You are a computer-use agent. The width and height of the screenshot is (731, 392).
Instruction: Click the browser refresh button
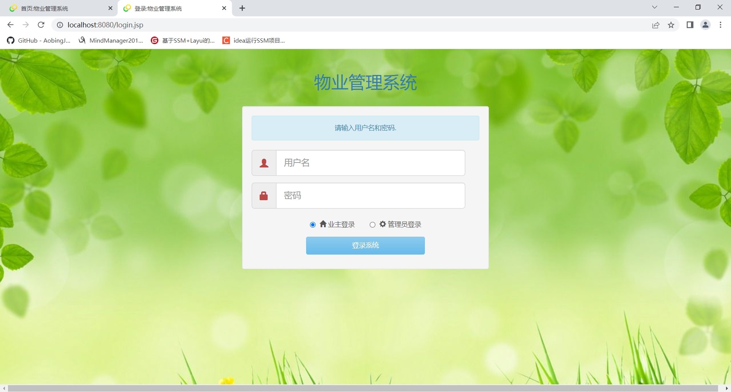[x=41, y=25]
